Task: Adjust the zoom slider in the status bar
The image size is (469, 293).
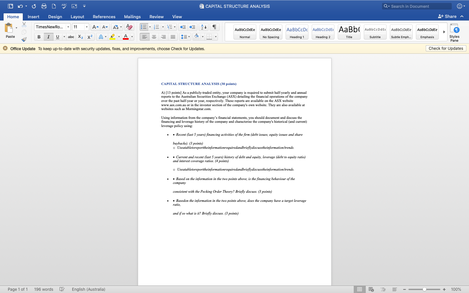Action: 424,289
